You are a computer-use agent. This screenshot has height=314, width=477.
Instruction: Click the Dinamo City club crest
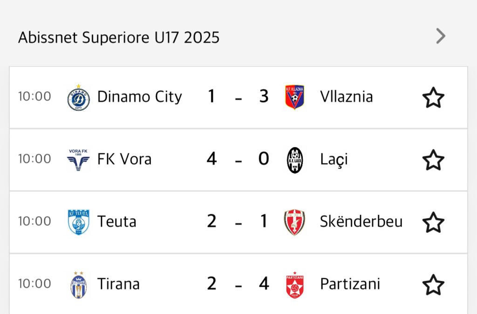79,97
